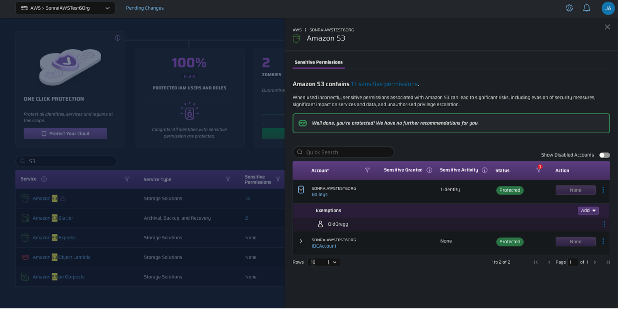Open the None action dropdown for Baileys
This screenshot has width=618, height=309.
(x=575, y=190)
